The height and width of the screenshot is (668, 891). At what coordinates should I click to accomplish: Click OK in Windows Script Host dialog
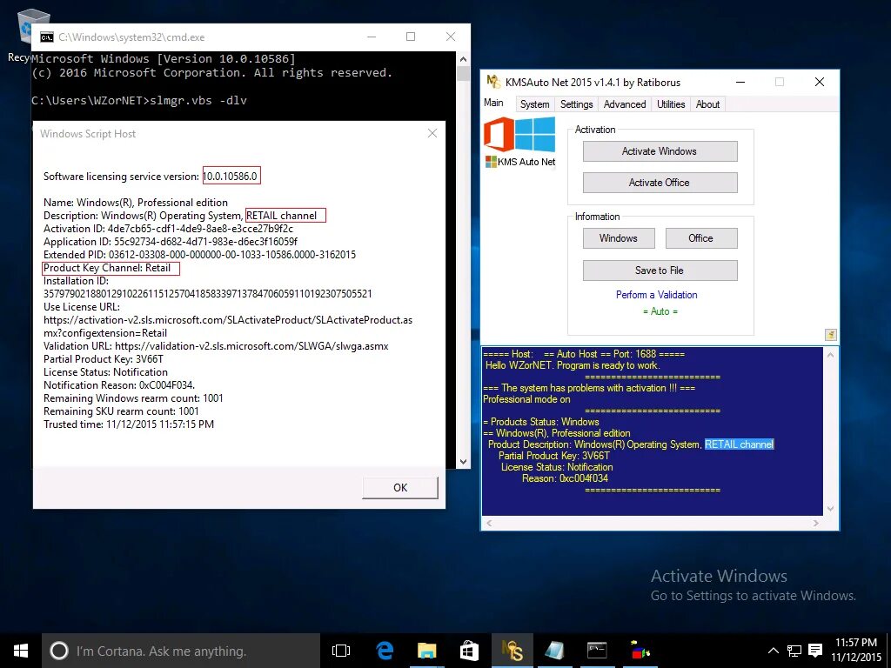(x=400, y=487)
